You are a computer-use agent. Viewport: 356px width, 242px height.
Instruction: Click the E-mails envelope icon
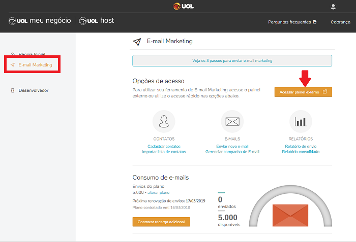[x=232, y=121]
